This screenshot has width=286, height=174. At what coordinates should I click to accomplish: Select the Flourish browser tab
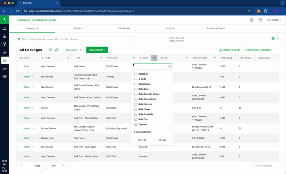click(39, 3)
